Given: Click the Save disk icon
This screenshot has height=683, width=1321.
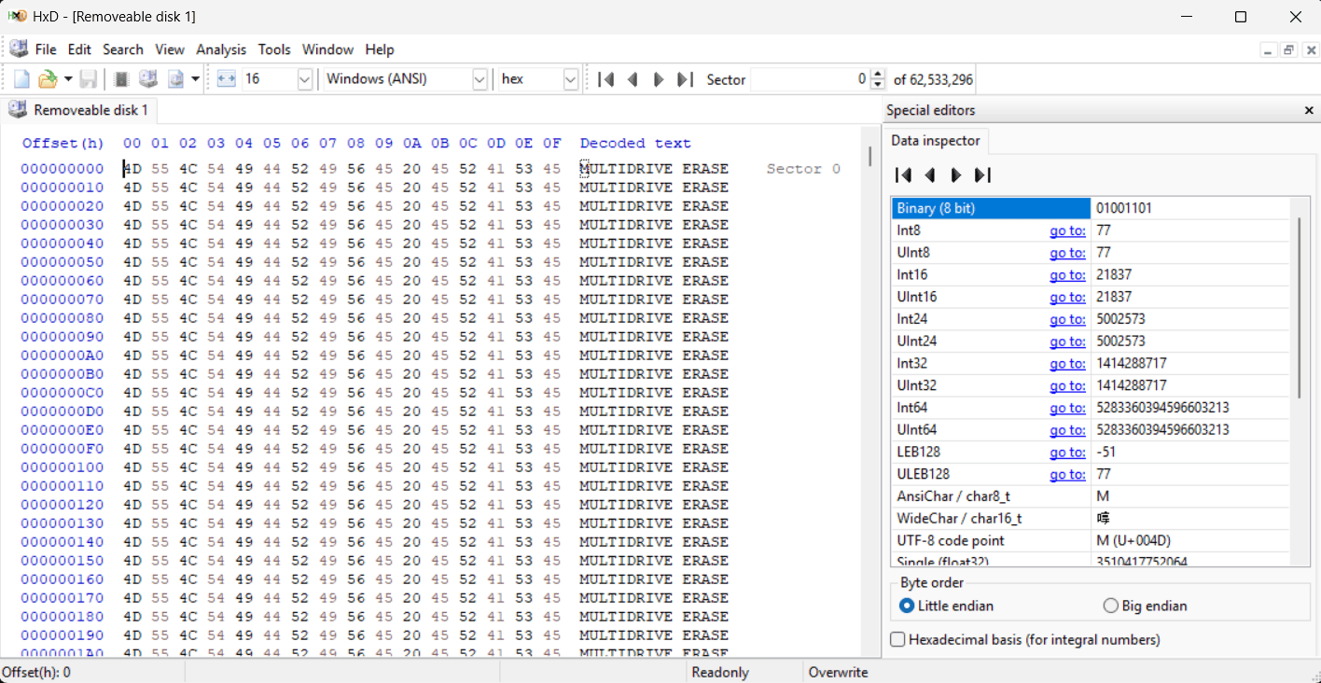Looking at the screenshot, I should 88,79.
